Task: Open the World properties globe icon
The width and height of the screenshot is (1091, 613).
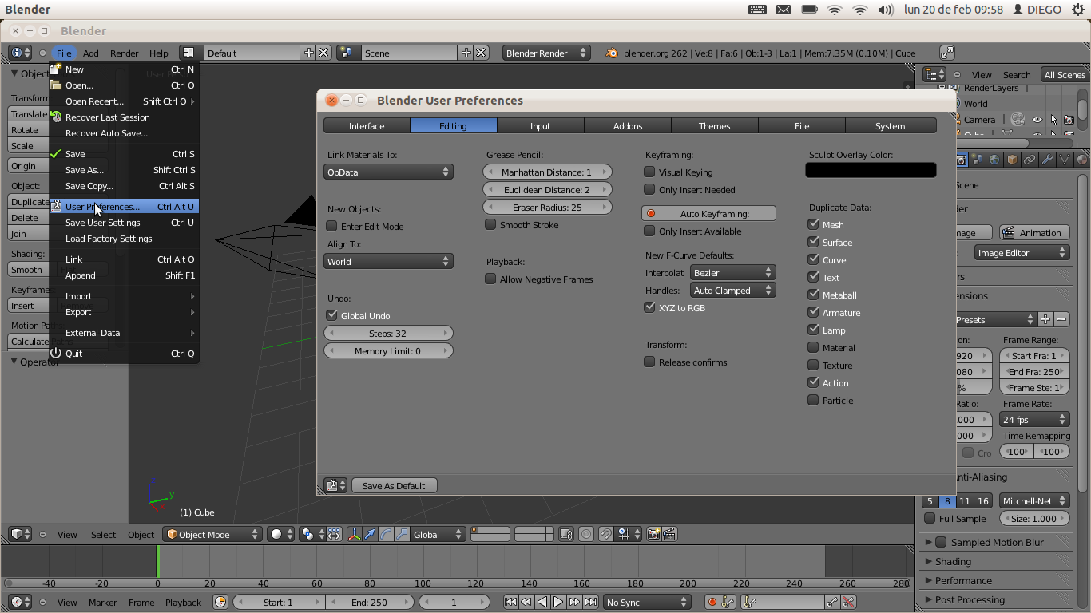Action: coord(994,160)
